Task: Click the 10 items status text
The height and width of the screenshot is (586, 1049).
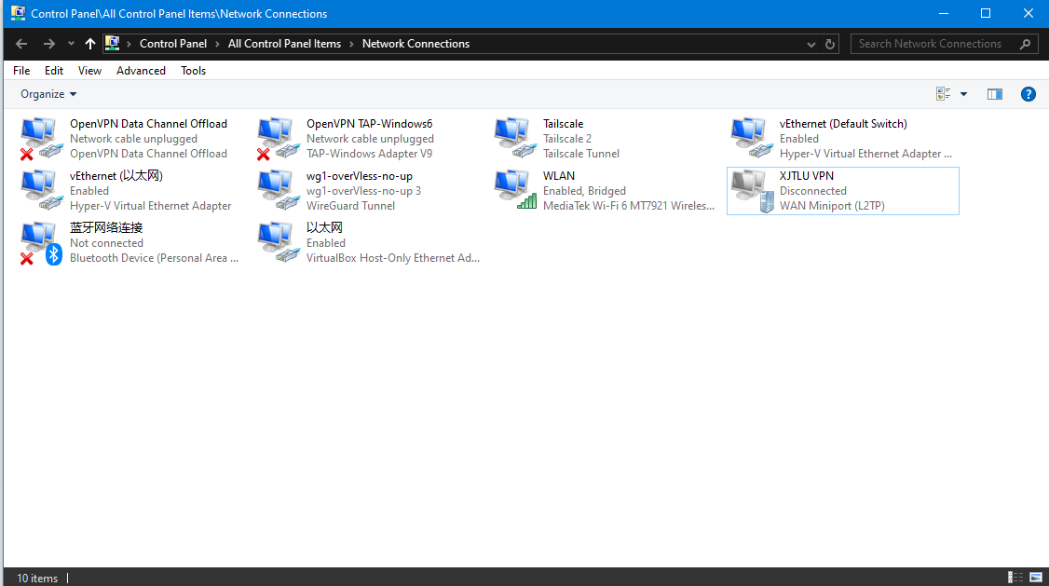Action: [x=37, y=578]
